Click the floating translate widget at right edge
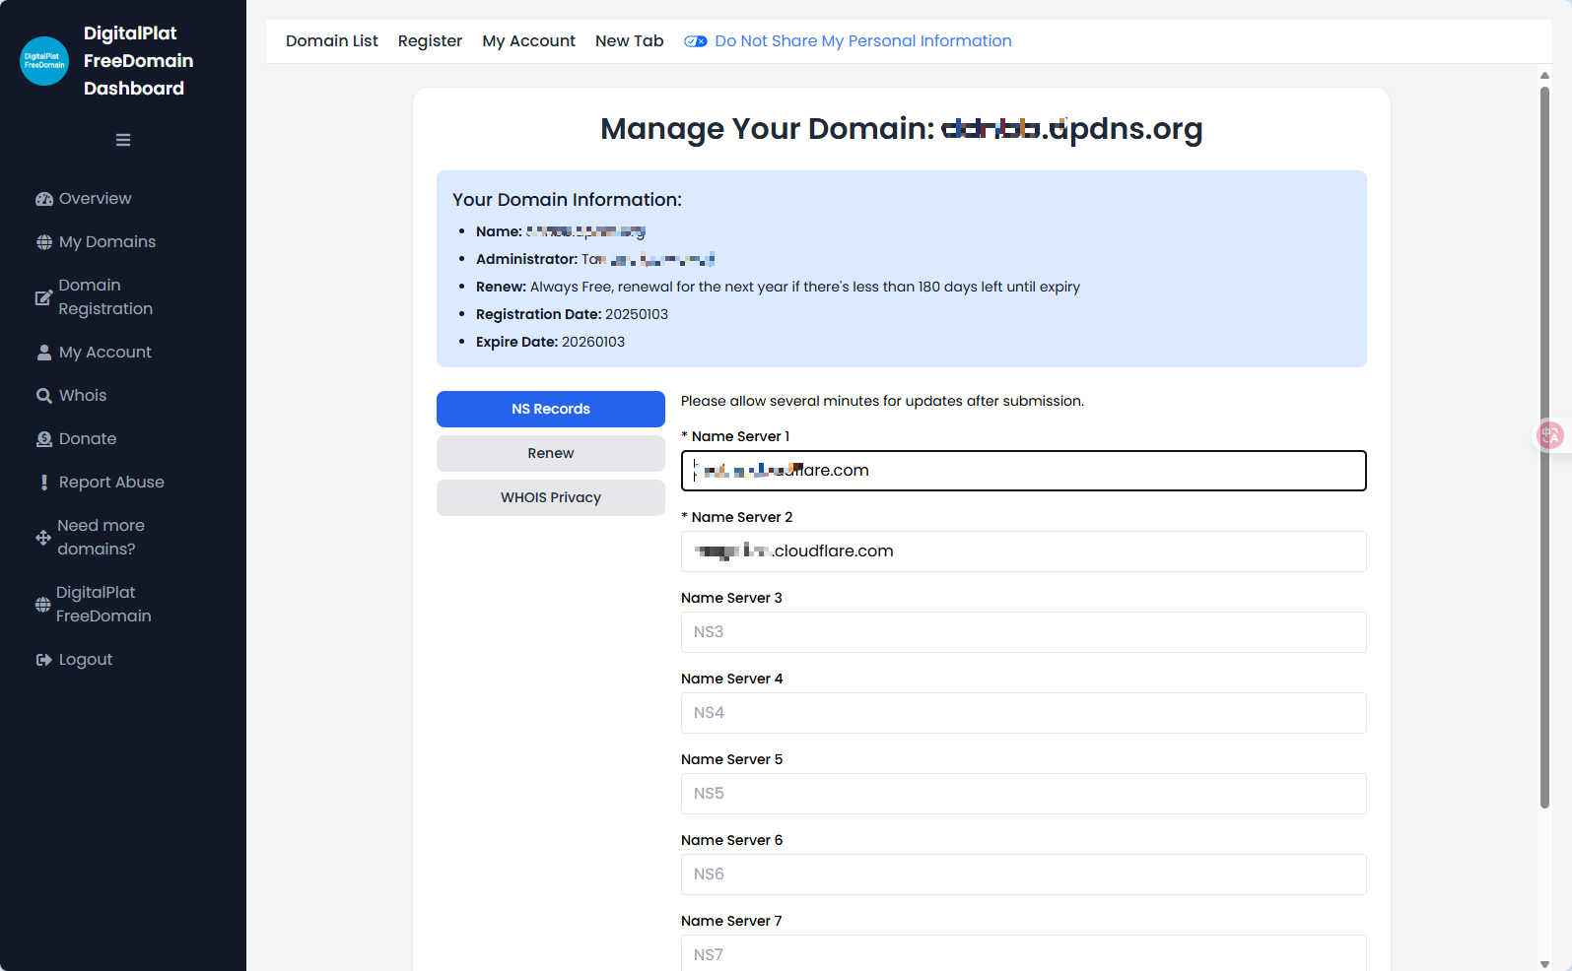 [1550, 434]
